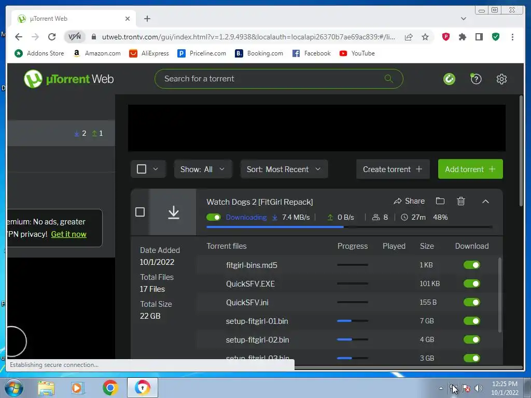The image size is (531, 398).
Task: Click the share page icon in address bar
Action: click(x=409, y=37)
